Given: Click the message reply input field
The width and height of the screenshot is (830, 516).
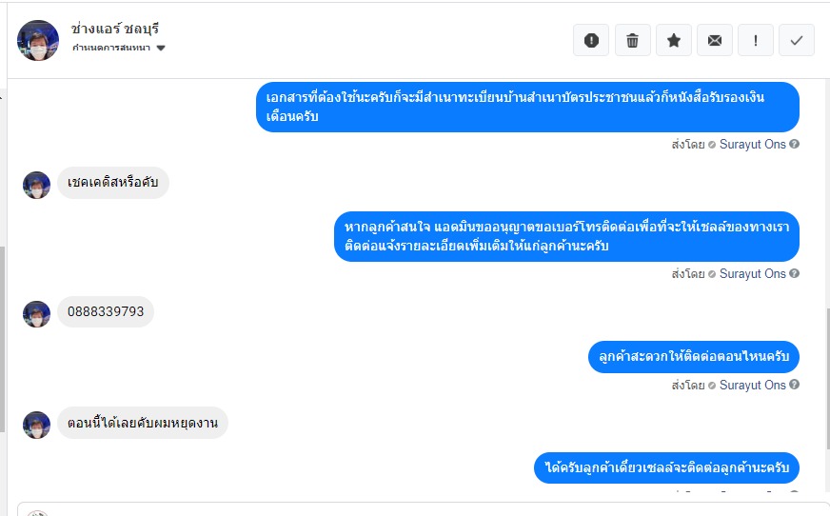Looking at the screenshot, I should [x=428, y=510].
